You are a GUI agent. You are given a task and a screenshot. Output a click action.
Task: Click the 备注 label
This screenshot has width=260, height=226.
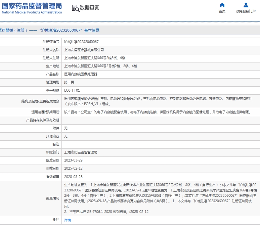[x=56, y=144]
